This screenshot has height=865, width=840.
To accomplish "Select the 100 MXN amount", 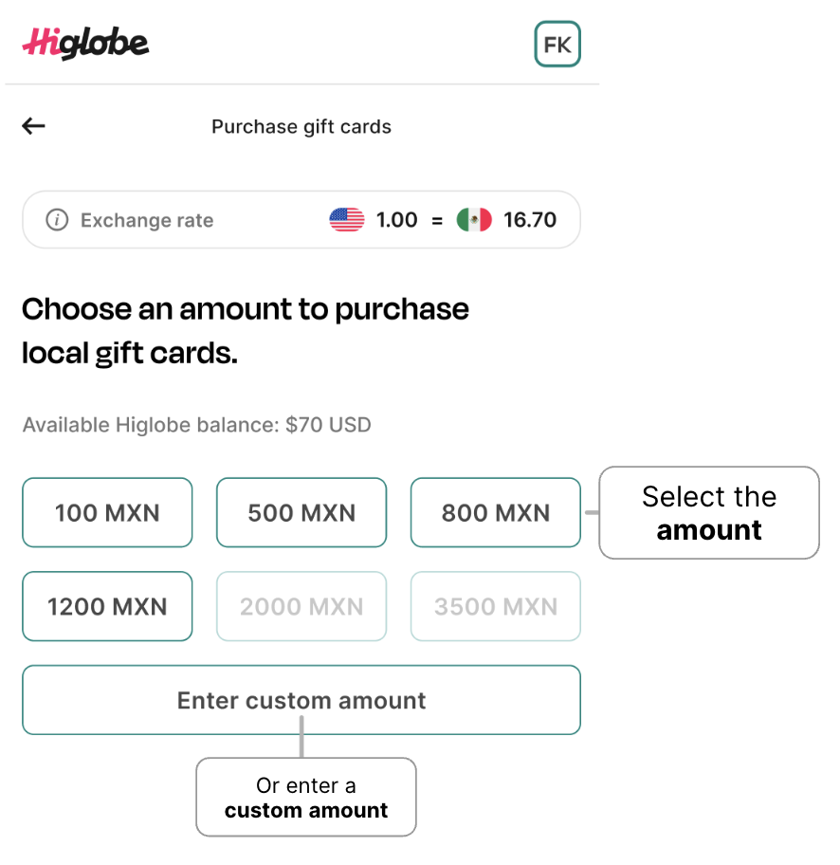I will tap(107, 512).
